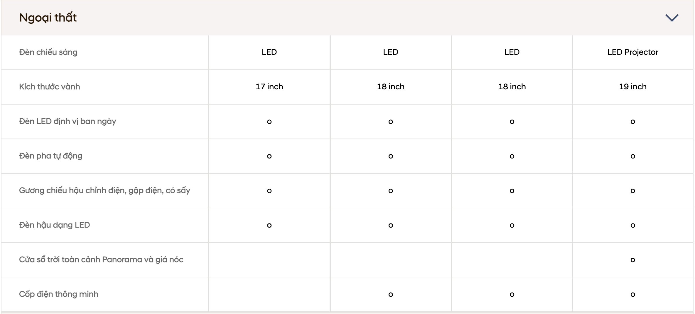Click the Gương chiếu hậu chỉnh điện label
The image size is (695, 314).
coord(104,190)
